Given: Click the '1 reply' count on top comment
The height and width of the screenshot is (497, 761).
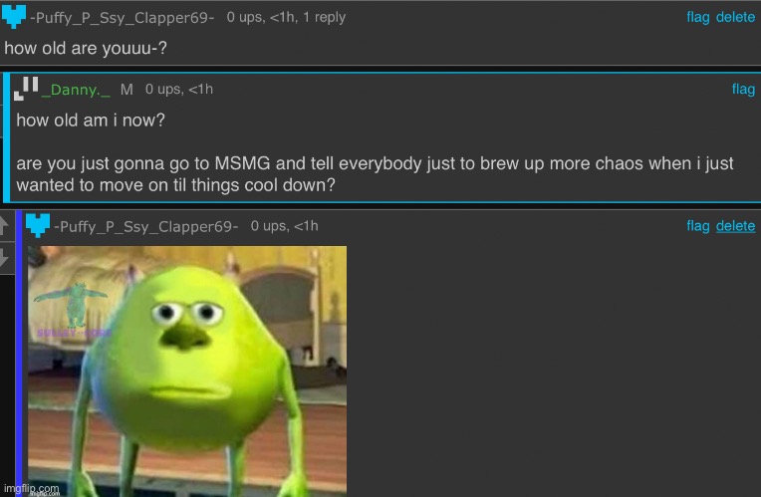Looking at the screenshot, I should tap(324, 17).
